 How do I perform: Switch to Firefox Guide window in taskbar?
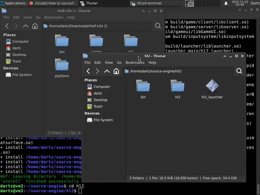[x=53, y=3]
